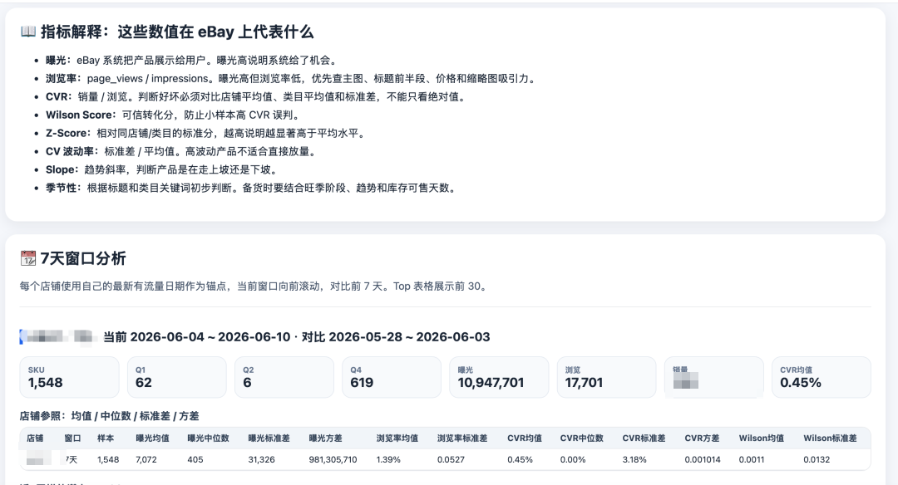Click the Q1 62 stat card
The image size is (898, 485).
(x=177, y=377)
